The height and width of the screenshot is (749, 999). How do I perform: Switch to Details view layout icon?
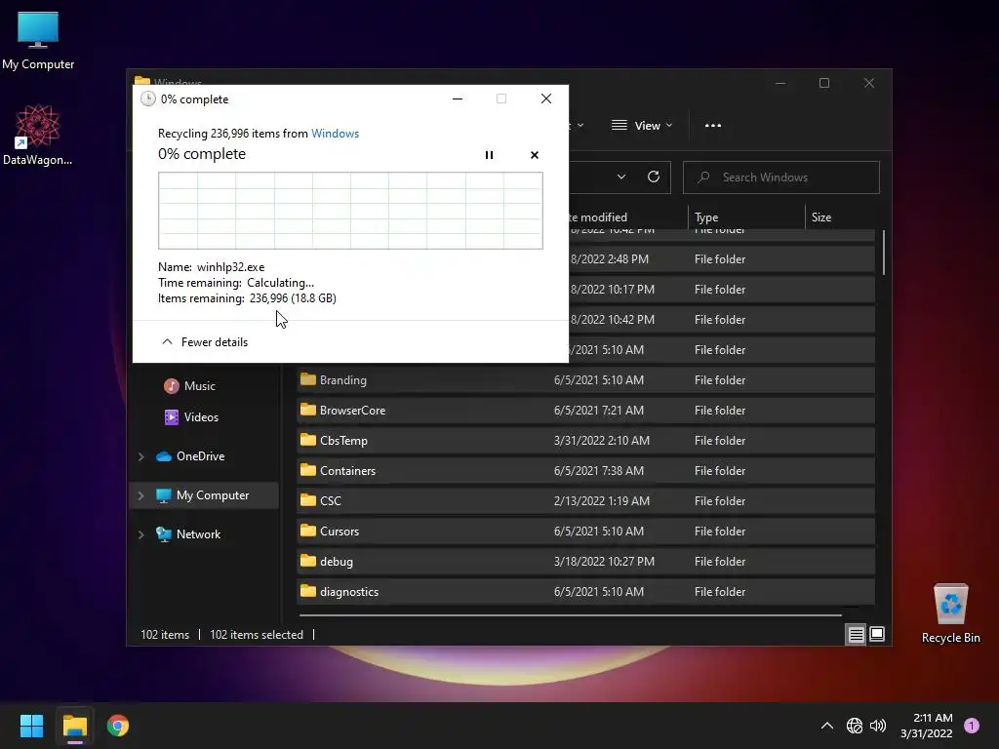(x=856, y=634)
